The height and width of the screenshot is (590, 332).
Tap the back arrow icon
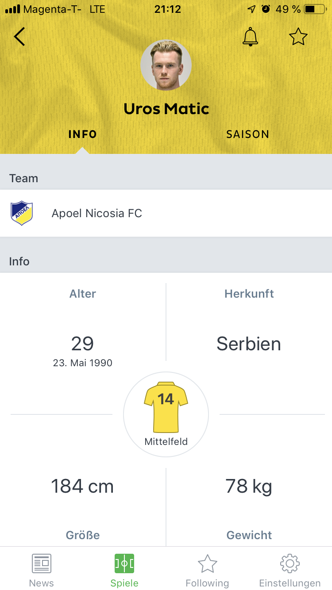(x=19, y=37)
